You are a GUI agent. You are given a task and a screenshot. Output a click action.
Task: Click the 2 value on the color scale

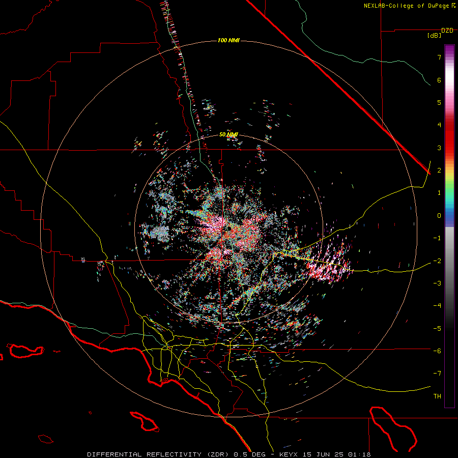point(439,170)
